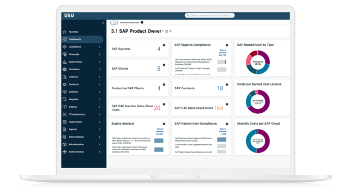Click the Requests icon in sidebar
Image resolution: width=349 pixels, height=196 pixels.
click(64, 99)
